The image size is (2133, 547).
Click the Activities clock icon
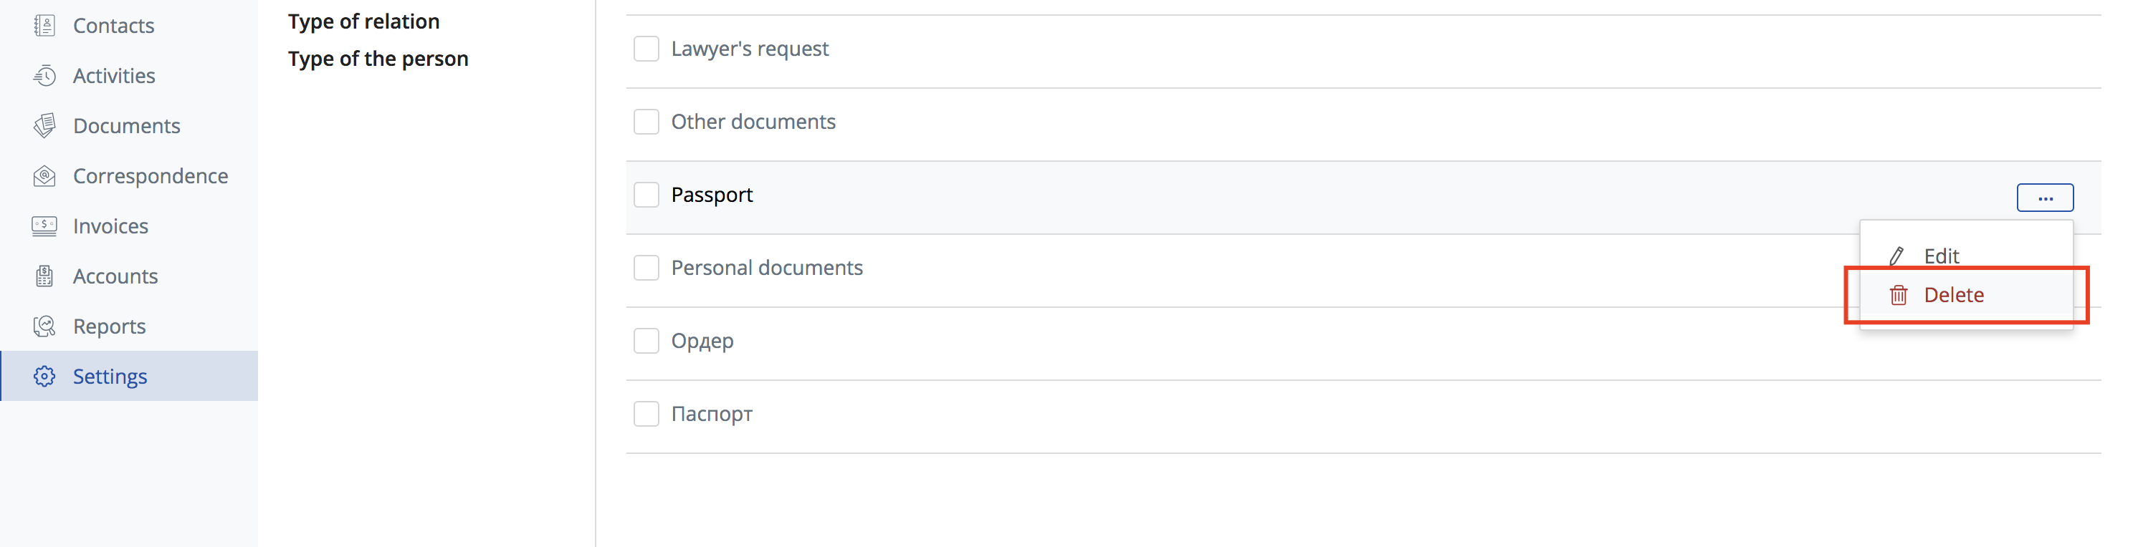(44, 76)
